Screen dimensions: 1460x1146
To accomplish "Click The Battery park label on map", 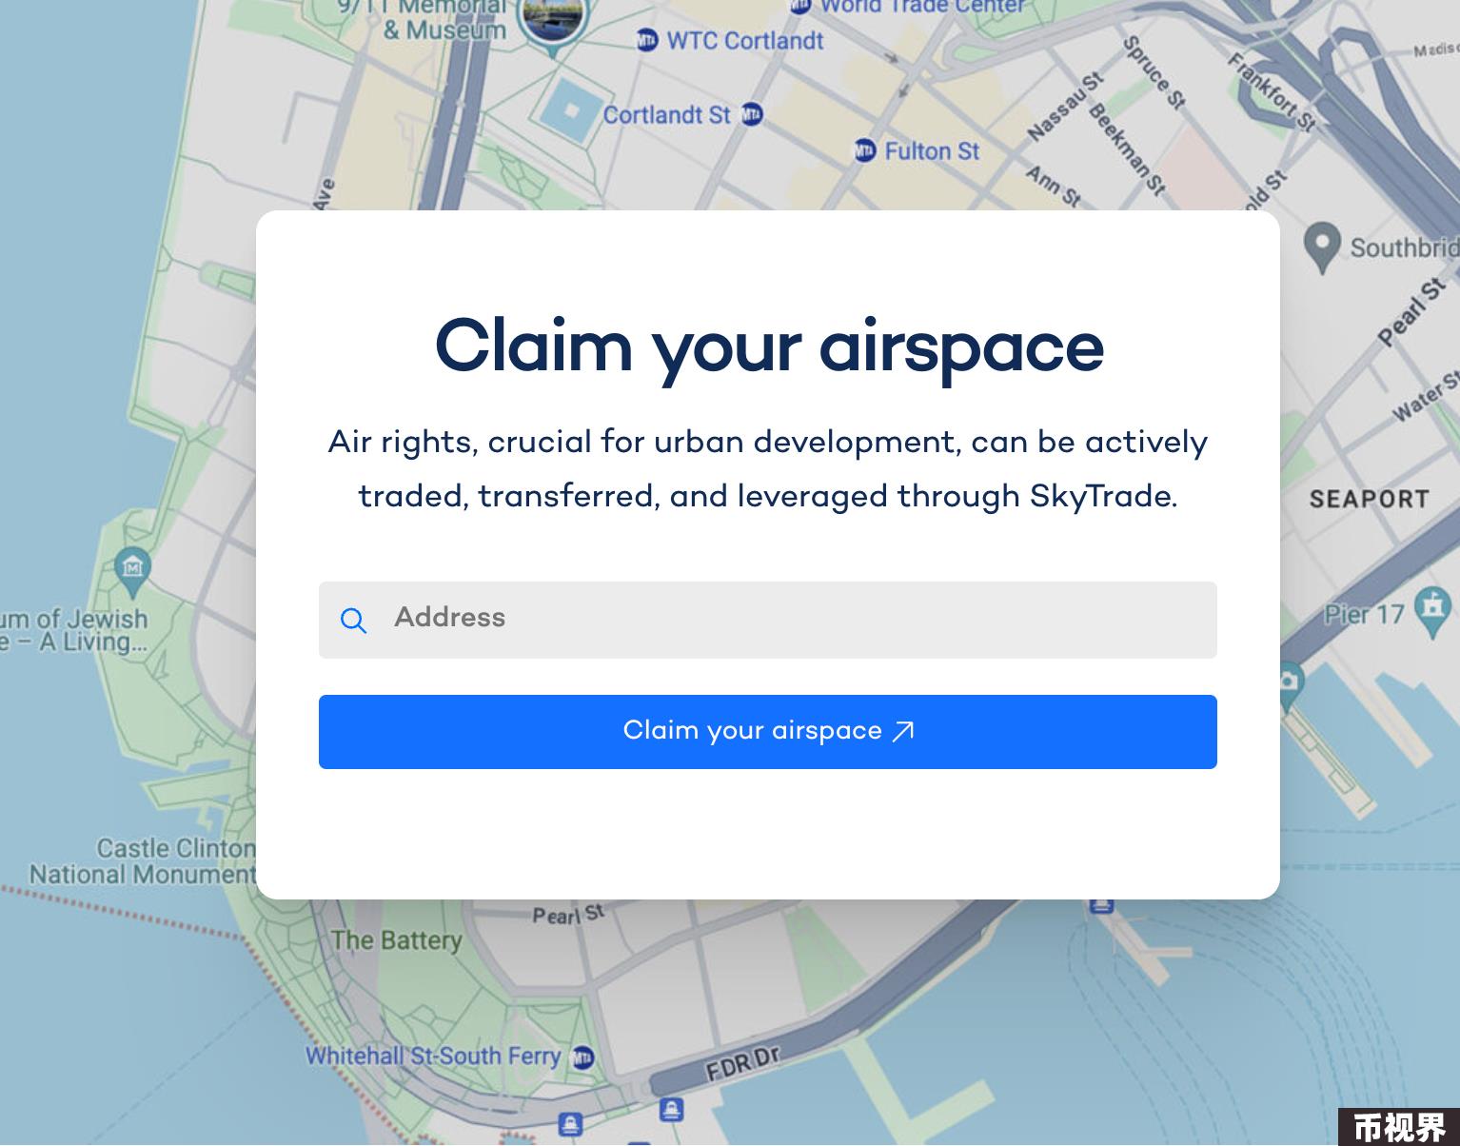I will pyautogui.click(x=396, y=940).
